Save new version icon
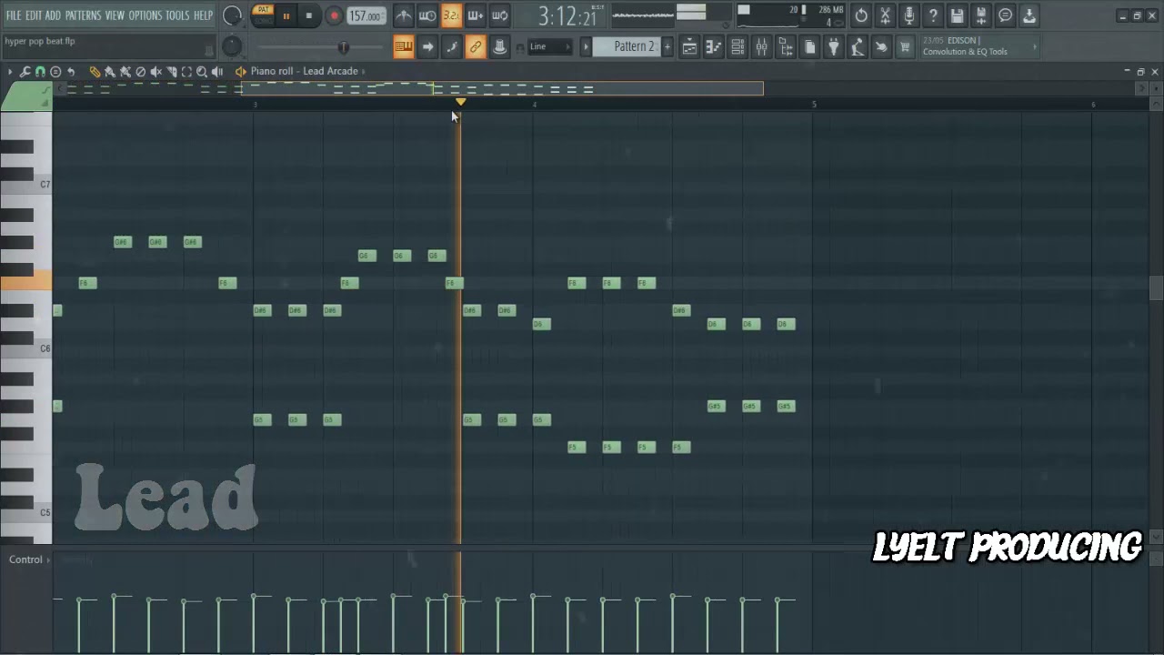Viewport: 1164px width, 655px height. coord(980,15)
